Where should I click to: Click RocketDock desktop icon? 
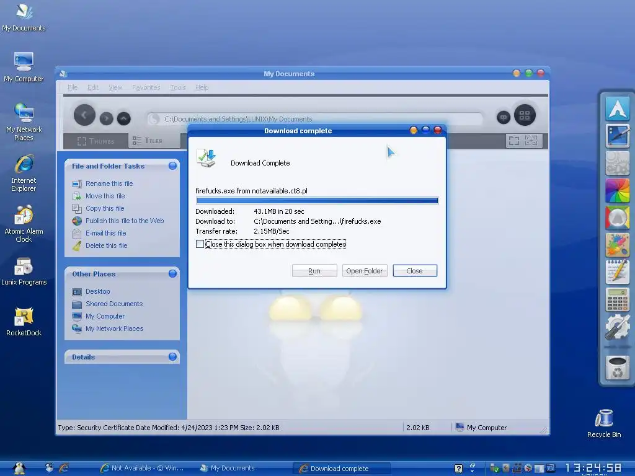click(24, 322)
